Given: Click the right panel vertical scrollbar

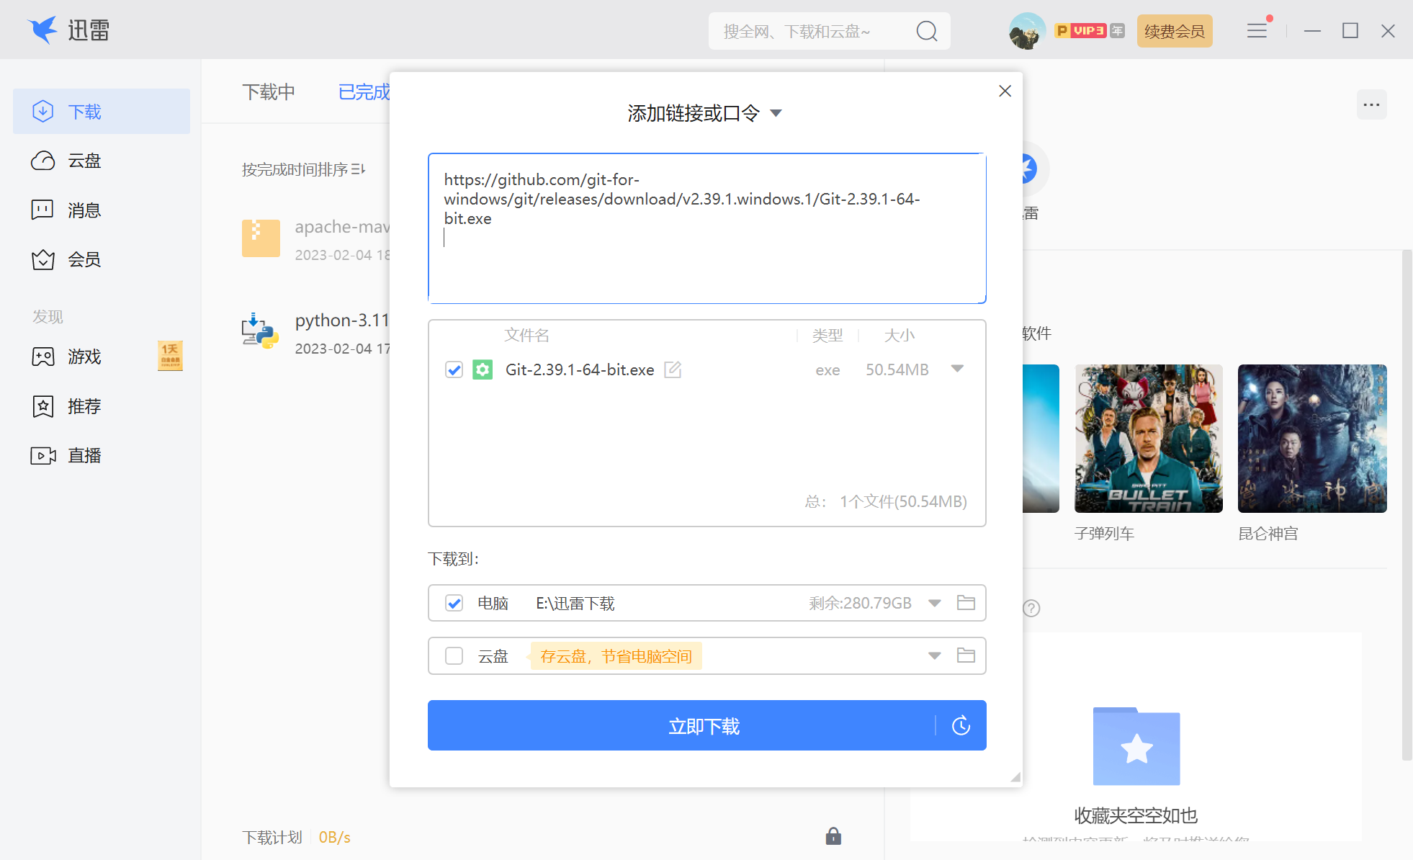Looking at the screenshot, I should pos(1407,504).
